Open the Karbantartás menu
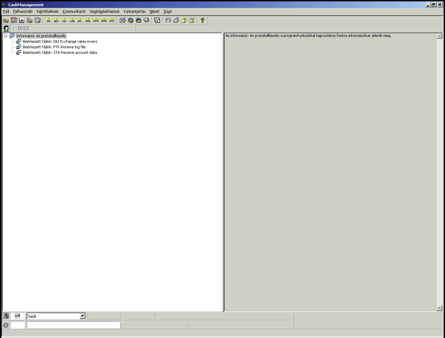The image size is (445, 338). tap(135, 11)
